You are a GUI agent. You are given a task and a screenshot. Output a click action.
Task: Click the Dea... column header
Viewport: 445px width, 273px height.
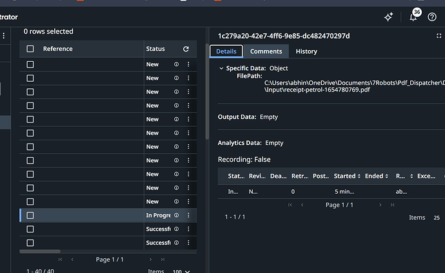278,176
